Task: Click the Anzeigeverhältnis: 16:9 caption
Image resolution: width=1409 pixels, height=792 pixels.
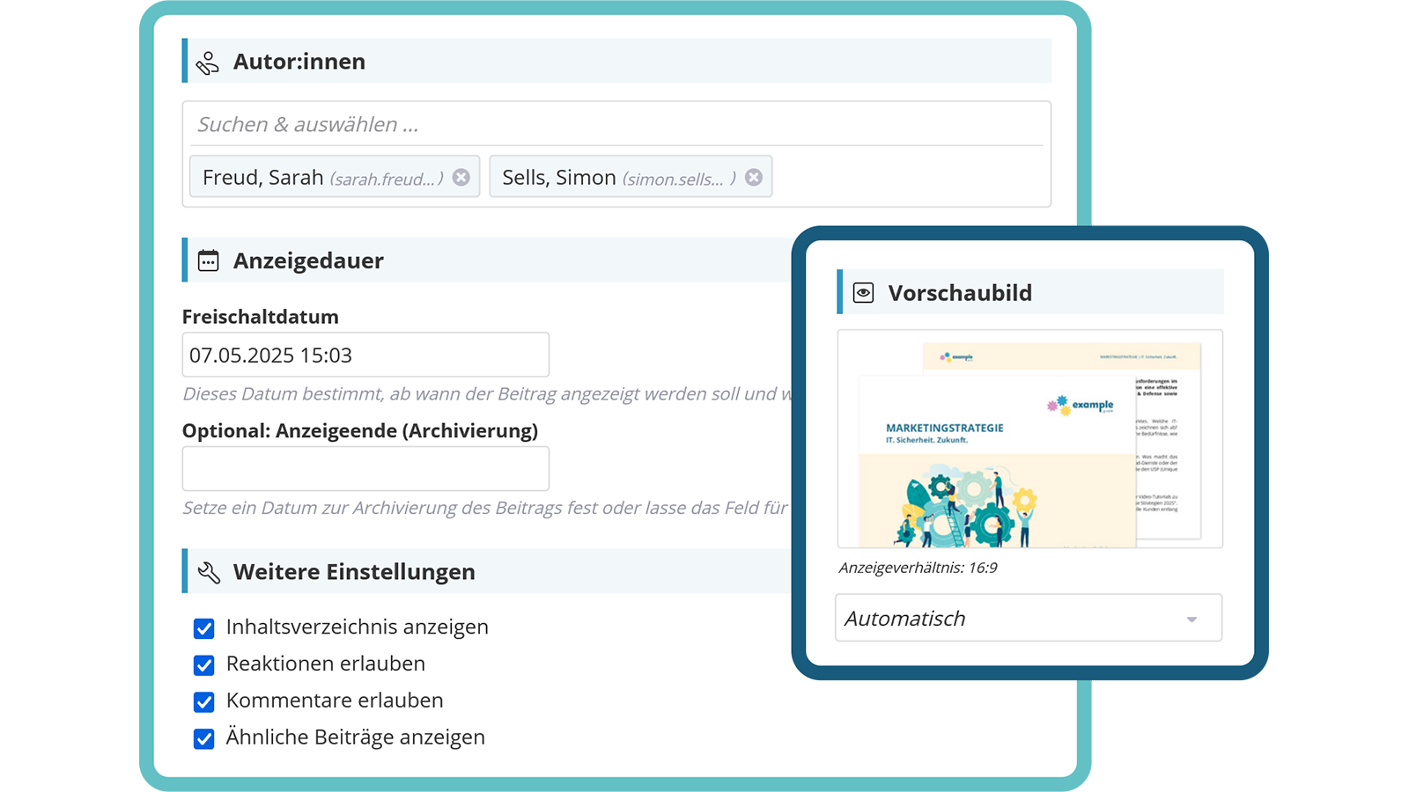Action: pyautogui.click(x=918, y=568)
